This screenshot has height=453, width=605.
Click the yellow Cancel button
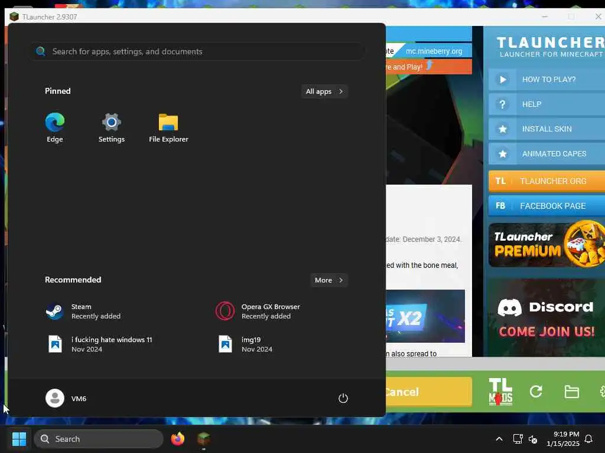click(429, 392)
